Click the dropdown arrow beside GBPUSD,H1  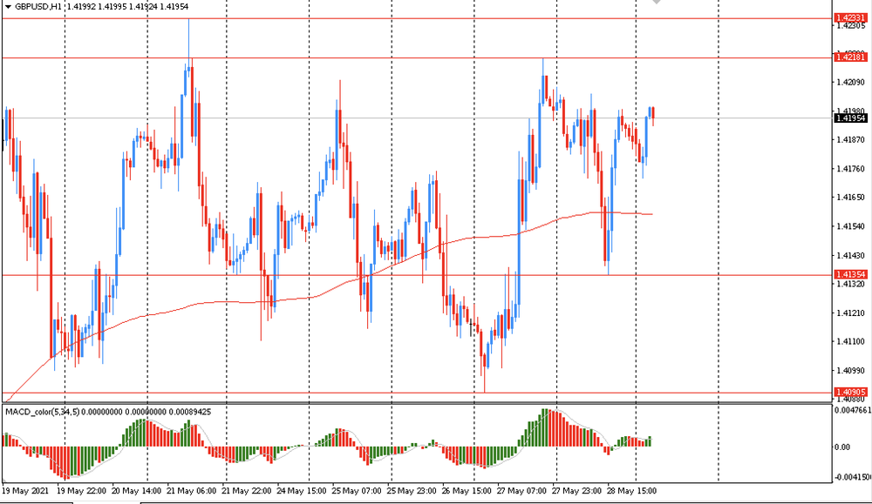coord(8,5)
